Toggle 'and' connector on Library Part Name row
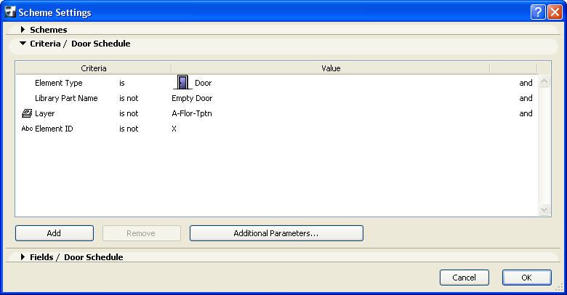 [526, 98]
